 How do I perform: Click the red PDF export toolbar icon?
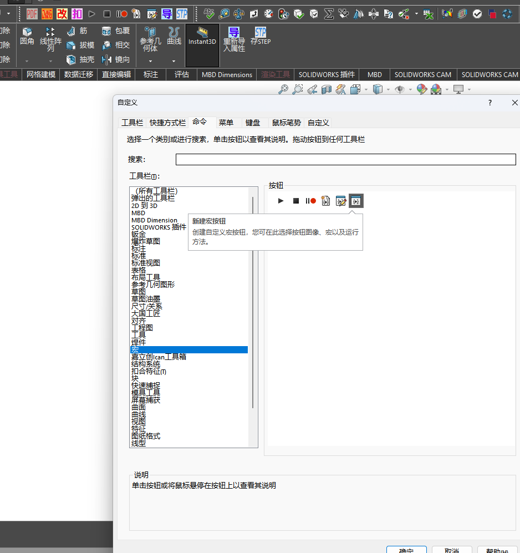tap(32, 13)
